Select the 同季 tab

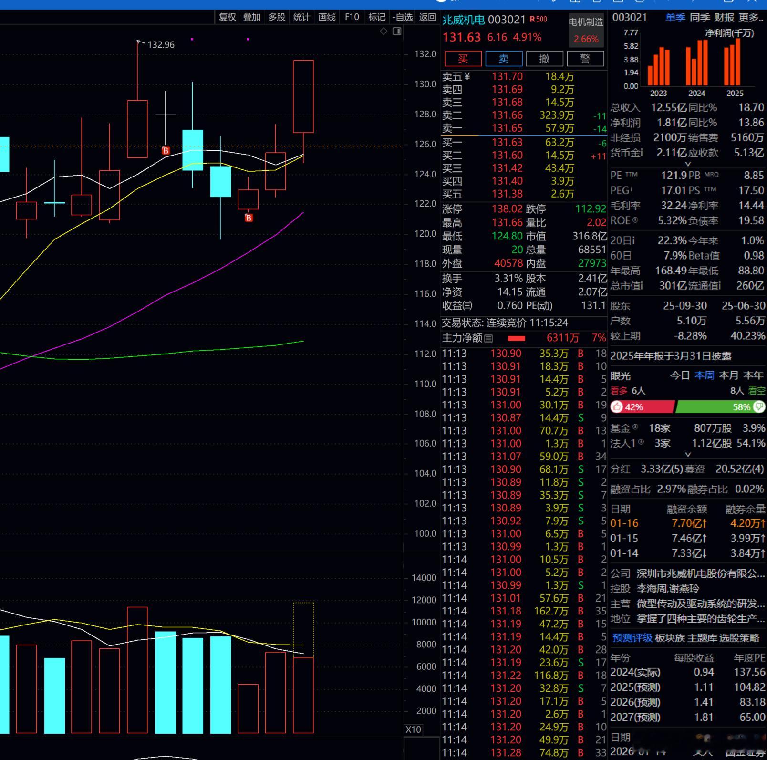(700, 18)
